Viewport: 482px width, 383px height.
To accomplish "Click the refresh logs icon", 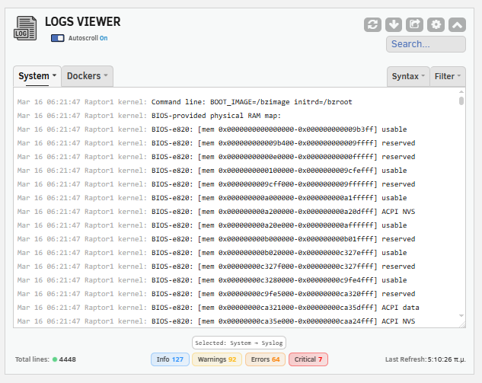I will click(x=372, y=24).
